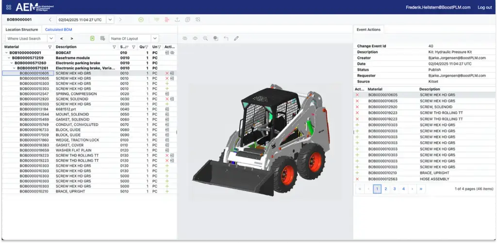Viewport: 497px width, 243px height.
Task: Toggle the first eye icon in viewer toolbar
Action: pos(185,38)
